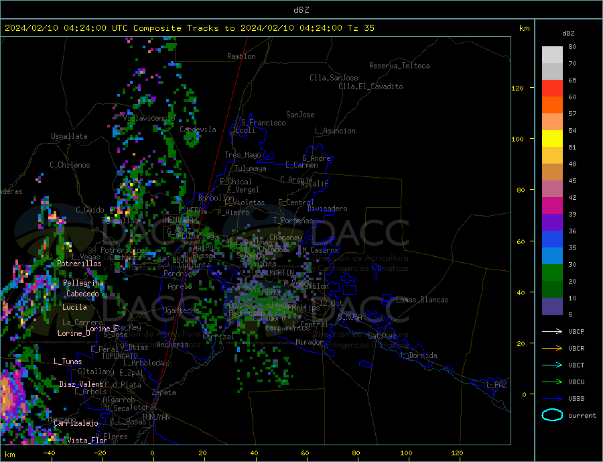Click the L_Dormida map label
The width and height of the screenshot is (603, 462).
pos(419,355)
